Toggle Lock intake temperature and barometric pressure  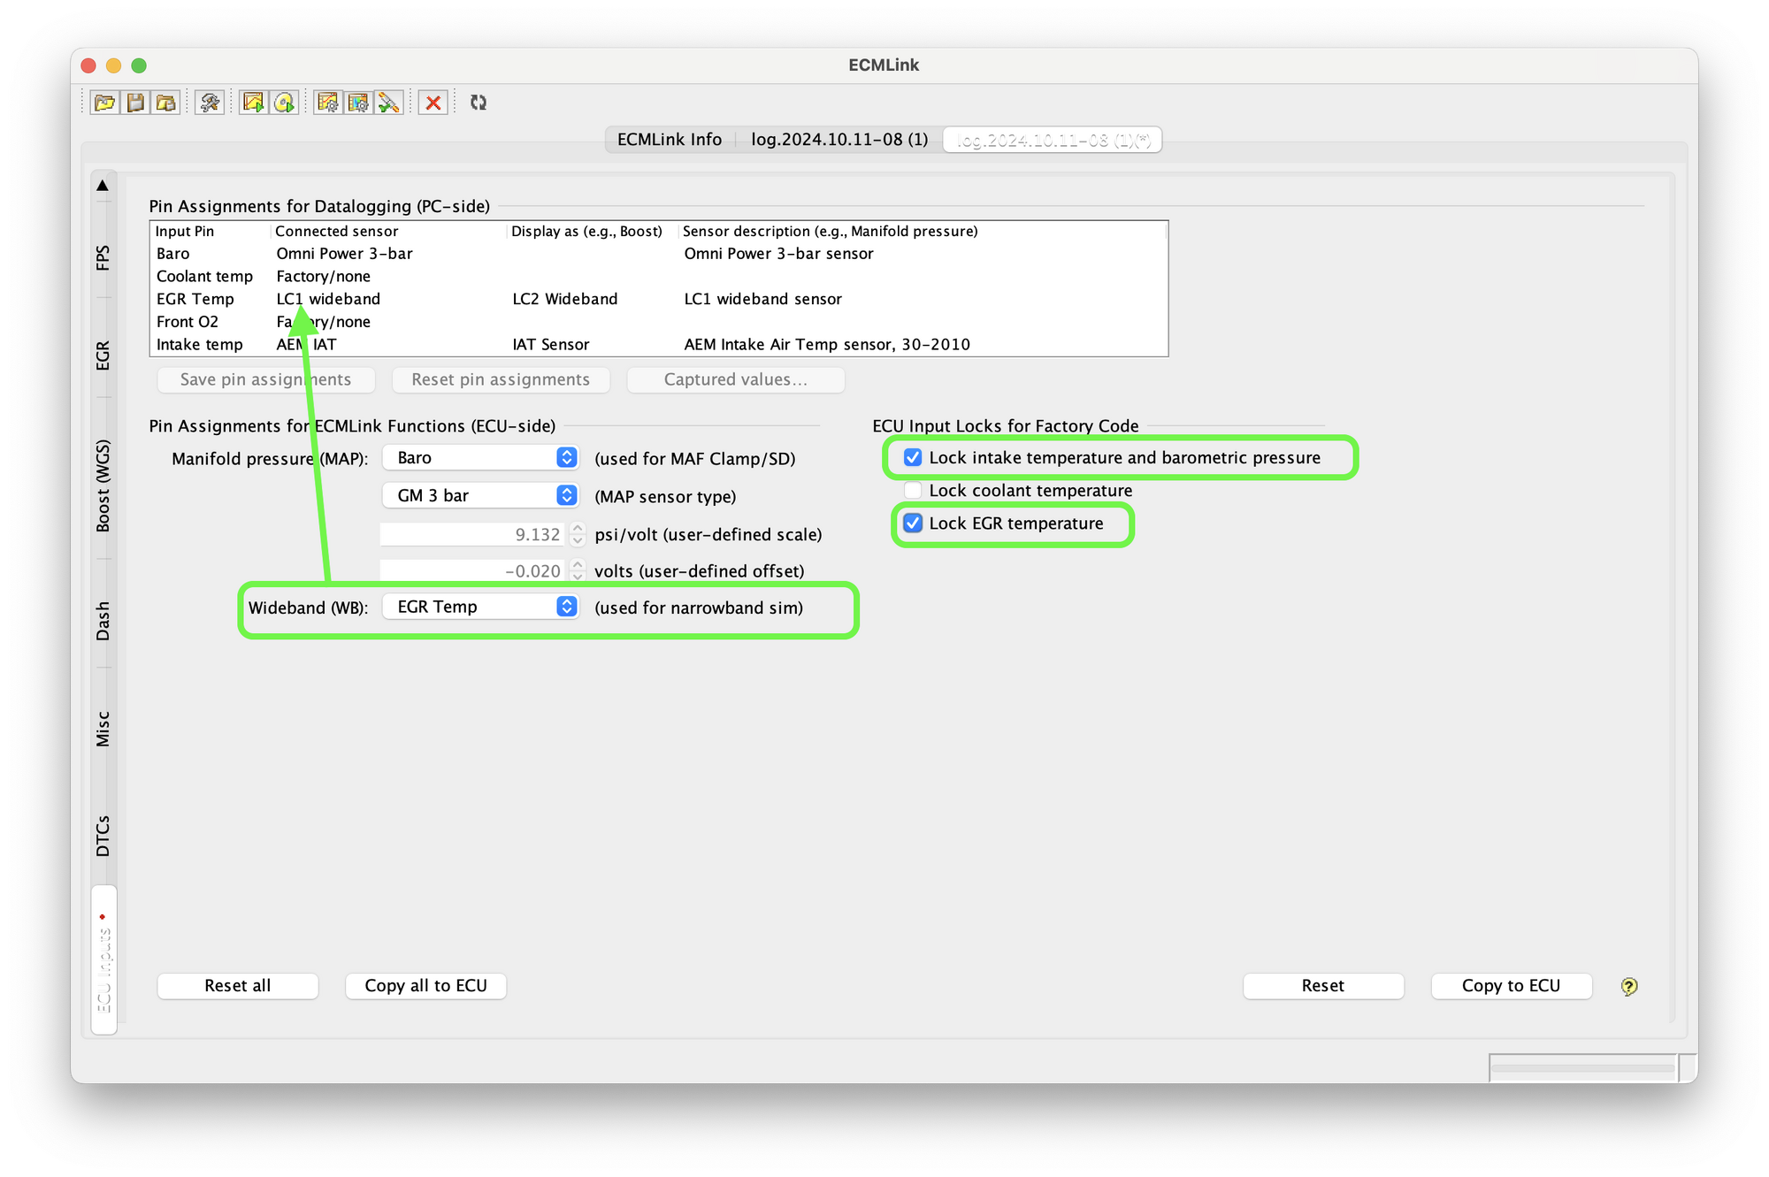(x=913, y=457)
